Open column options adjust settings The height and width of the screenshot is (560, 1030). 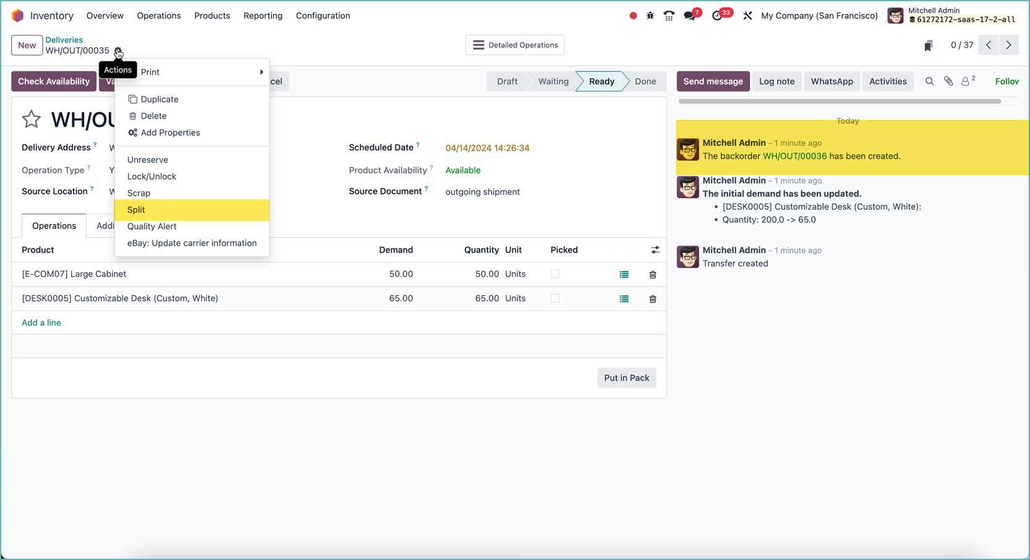pos(655,250)
